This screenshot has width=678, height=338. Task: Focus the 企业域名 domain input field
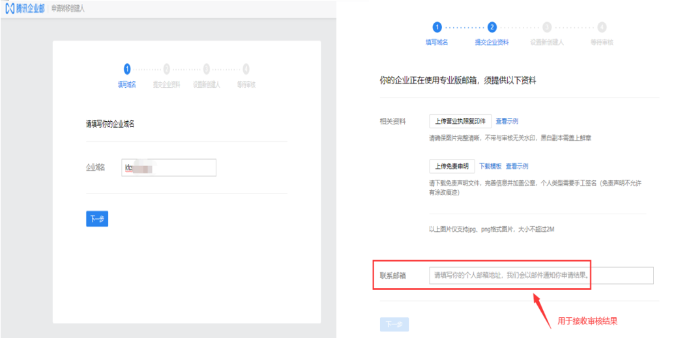[169, 167]
